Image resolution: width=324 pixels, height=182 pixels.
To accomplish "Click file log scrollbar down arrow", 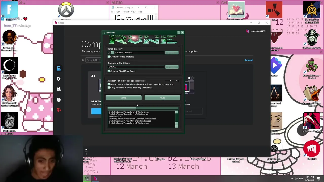I will pos(177,126).
